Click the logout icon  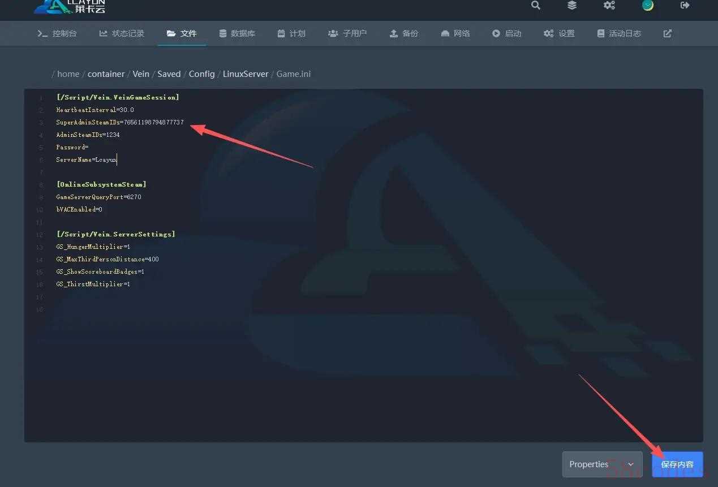point(685,5)
